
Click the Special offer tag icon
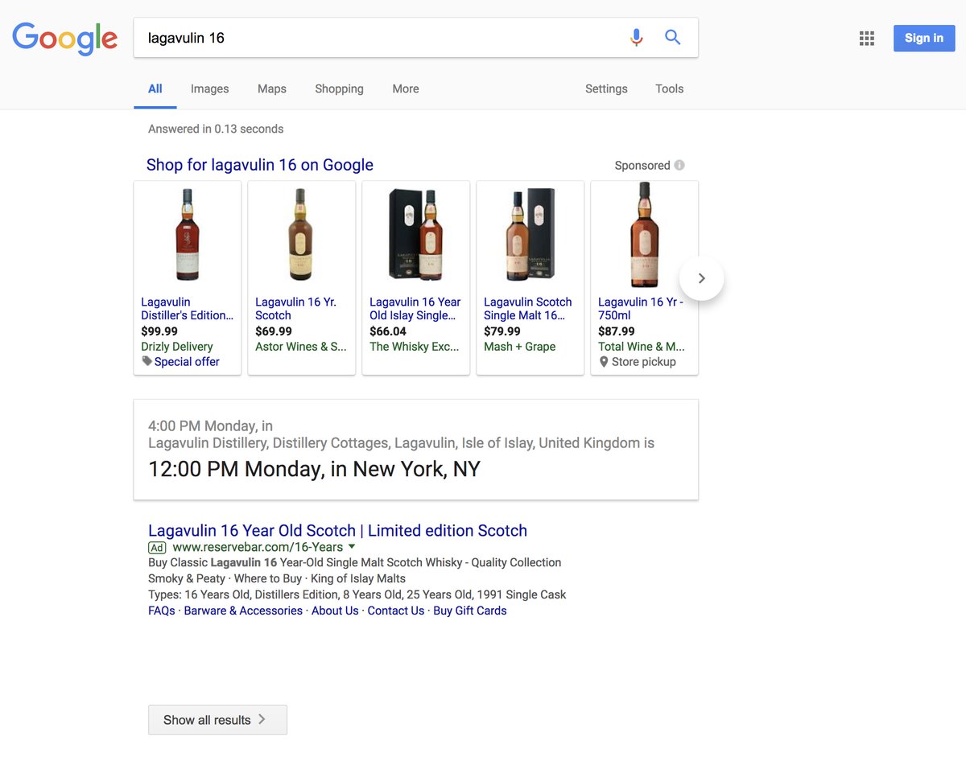pos(147,361)
